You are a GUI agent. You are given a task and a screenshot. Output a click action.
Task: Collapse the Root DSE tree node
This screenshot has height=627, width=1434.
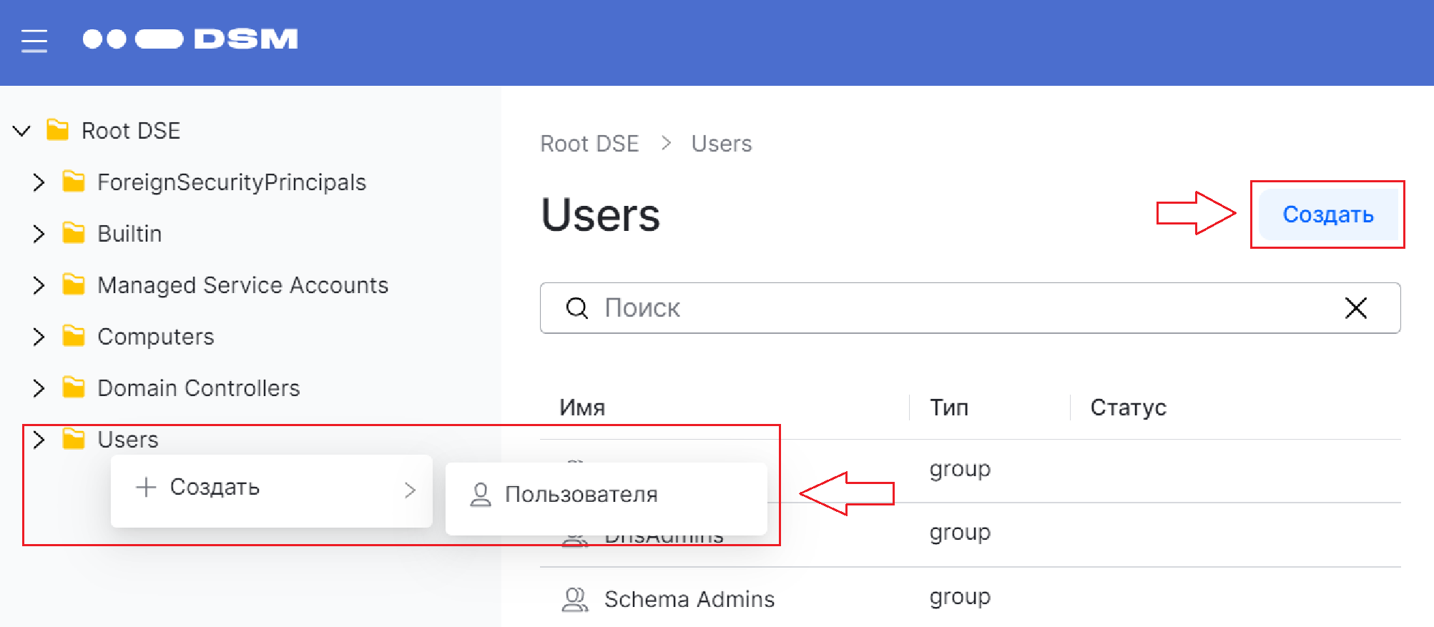(22, 131)
